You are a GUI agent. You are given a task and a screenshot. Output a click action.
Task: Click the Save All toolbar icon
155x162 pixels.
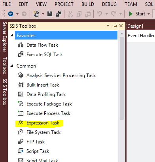[x=59, y=14]
